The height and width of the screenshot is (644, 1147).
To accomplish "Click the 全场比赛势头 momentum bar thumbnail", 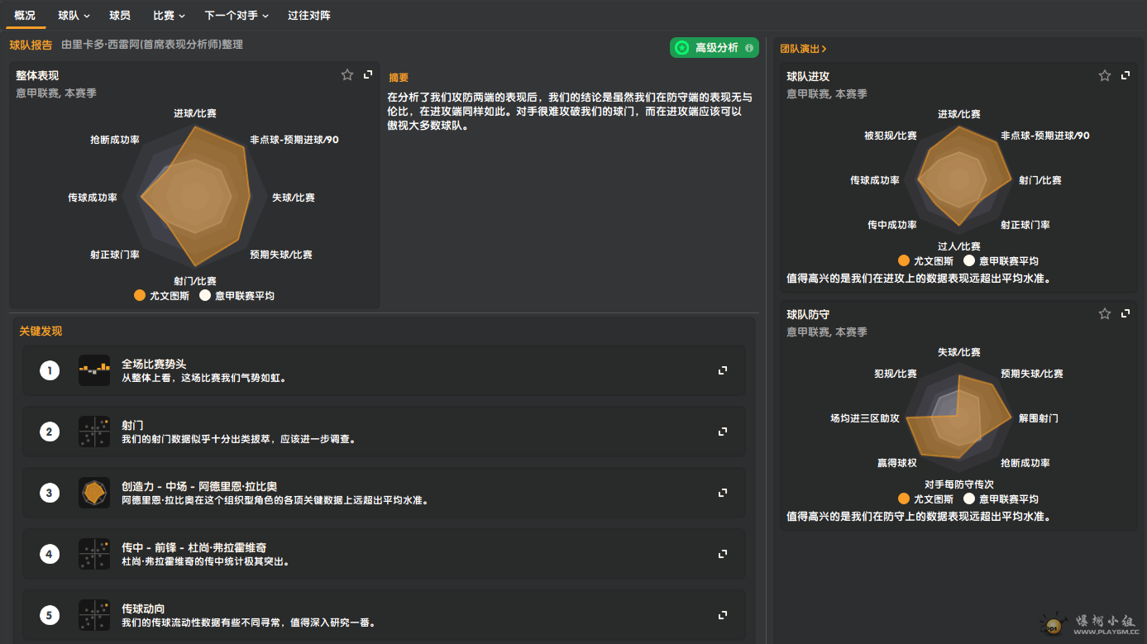I will (x=94, y=370).
